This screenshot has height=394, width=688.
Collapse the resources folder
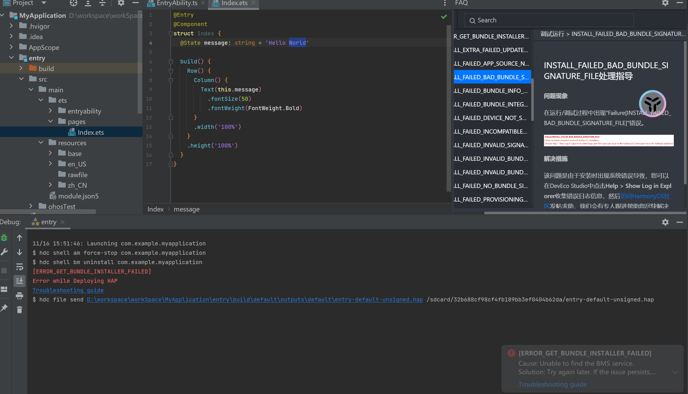(x=41, y=142)
